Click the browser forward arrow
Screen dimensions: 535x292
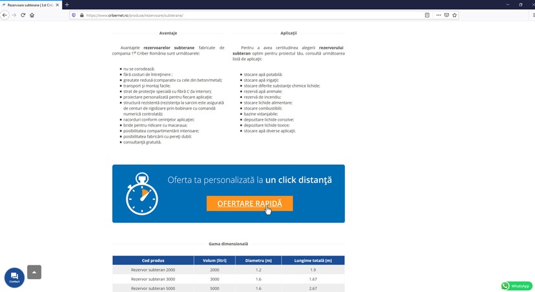tap(14, 15)
